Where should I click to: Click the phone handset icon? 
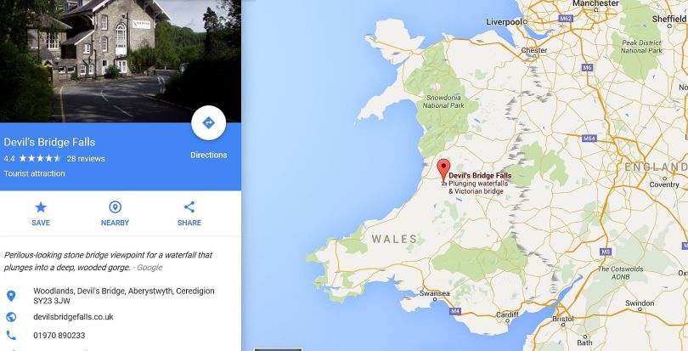coord(11,336)
